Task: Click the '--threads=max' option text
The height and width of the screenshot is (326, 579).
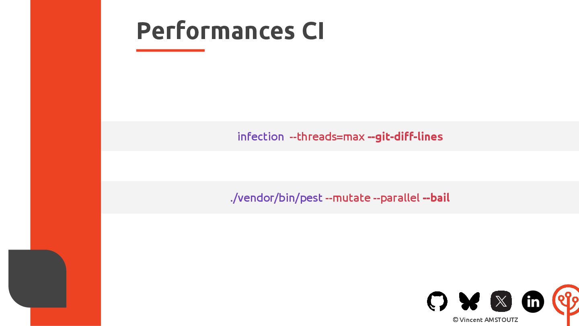Action: coord(327,136)
